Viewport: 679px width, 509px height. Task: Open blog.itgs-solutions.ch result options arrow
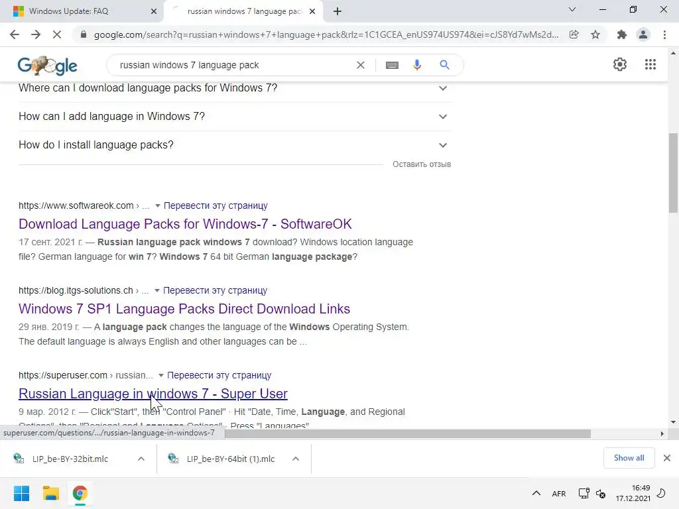pos(157,290)
